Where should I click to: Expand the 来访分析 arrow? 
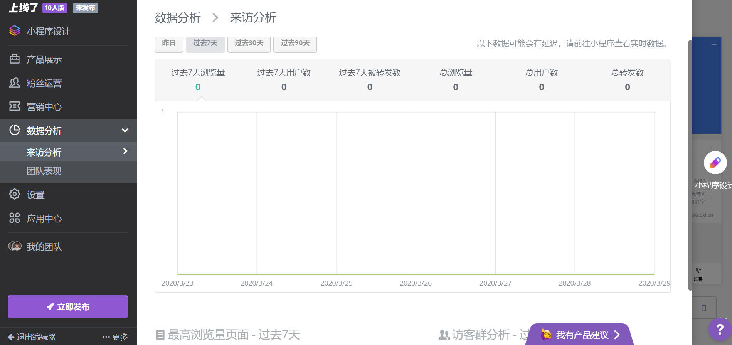(x=125, y=151)
